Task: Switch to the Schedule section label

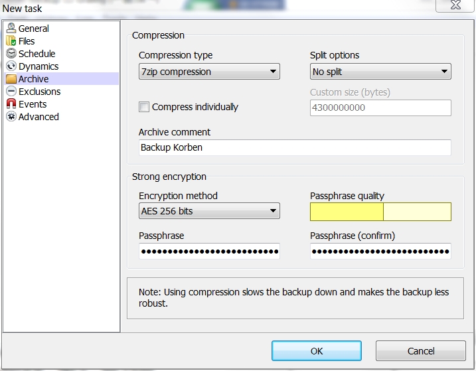Action: pos(37,54)
